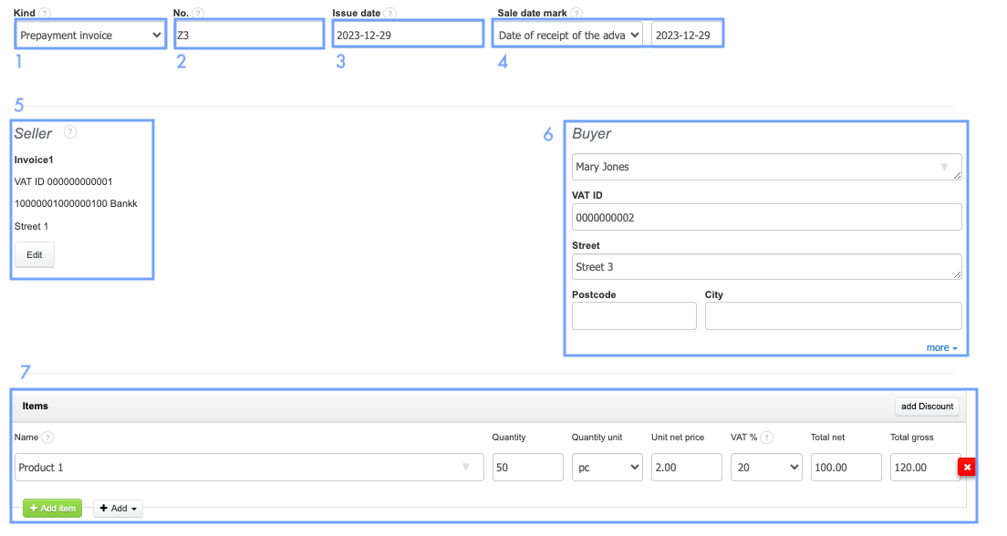Open the Sale date mark dropdown
The image size is (1007, 536).
(x=568, y=36)
